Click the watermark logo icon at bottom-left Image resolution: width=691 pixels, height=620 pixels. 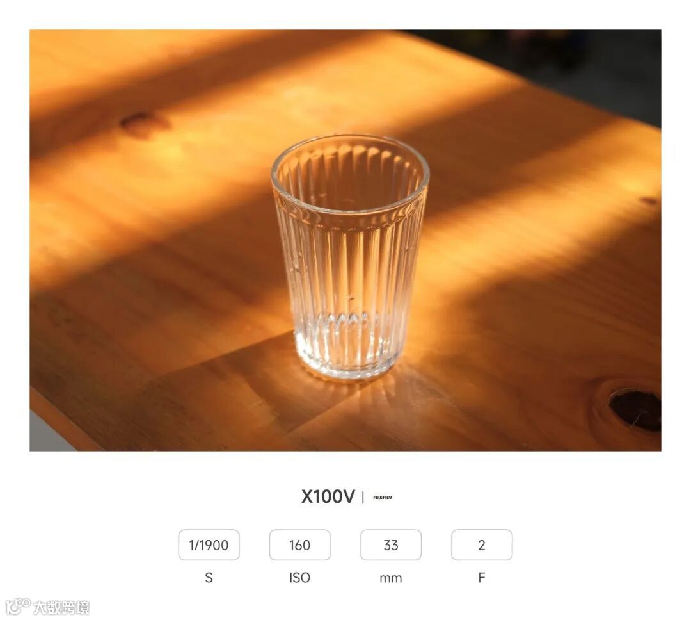point(18,606)
